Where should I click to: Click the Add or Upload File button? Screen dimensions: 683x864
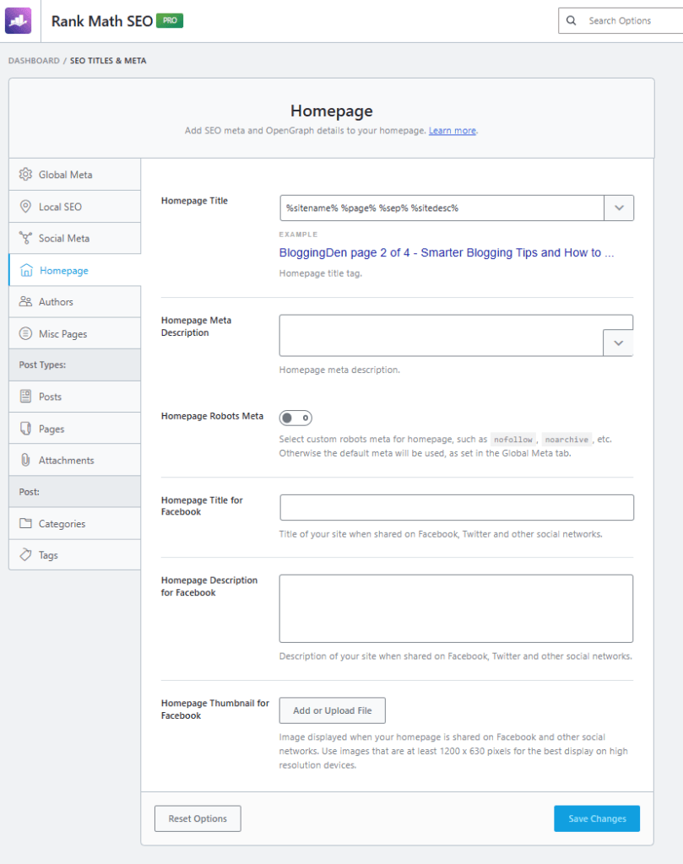pyautogui.click(x=333, y=710)
